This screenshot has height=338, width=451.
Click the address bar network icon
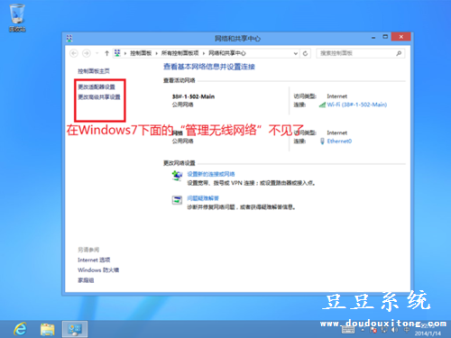pos(117,53)
